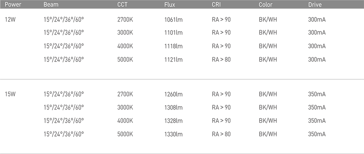The image size is (364, 154).
Task: Click the Power column header
Action: click(x=13, y=5)
